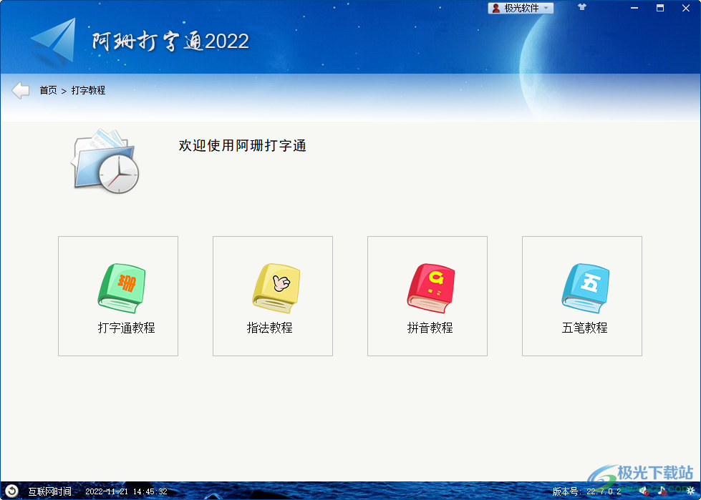The width and height of the screenshot is (701, 500).
Task: Click the clock icon beside 互联网时间
Action: coord(10,491)
